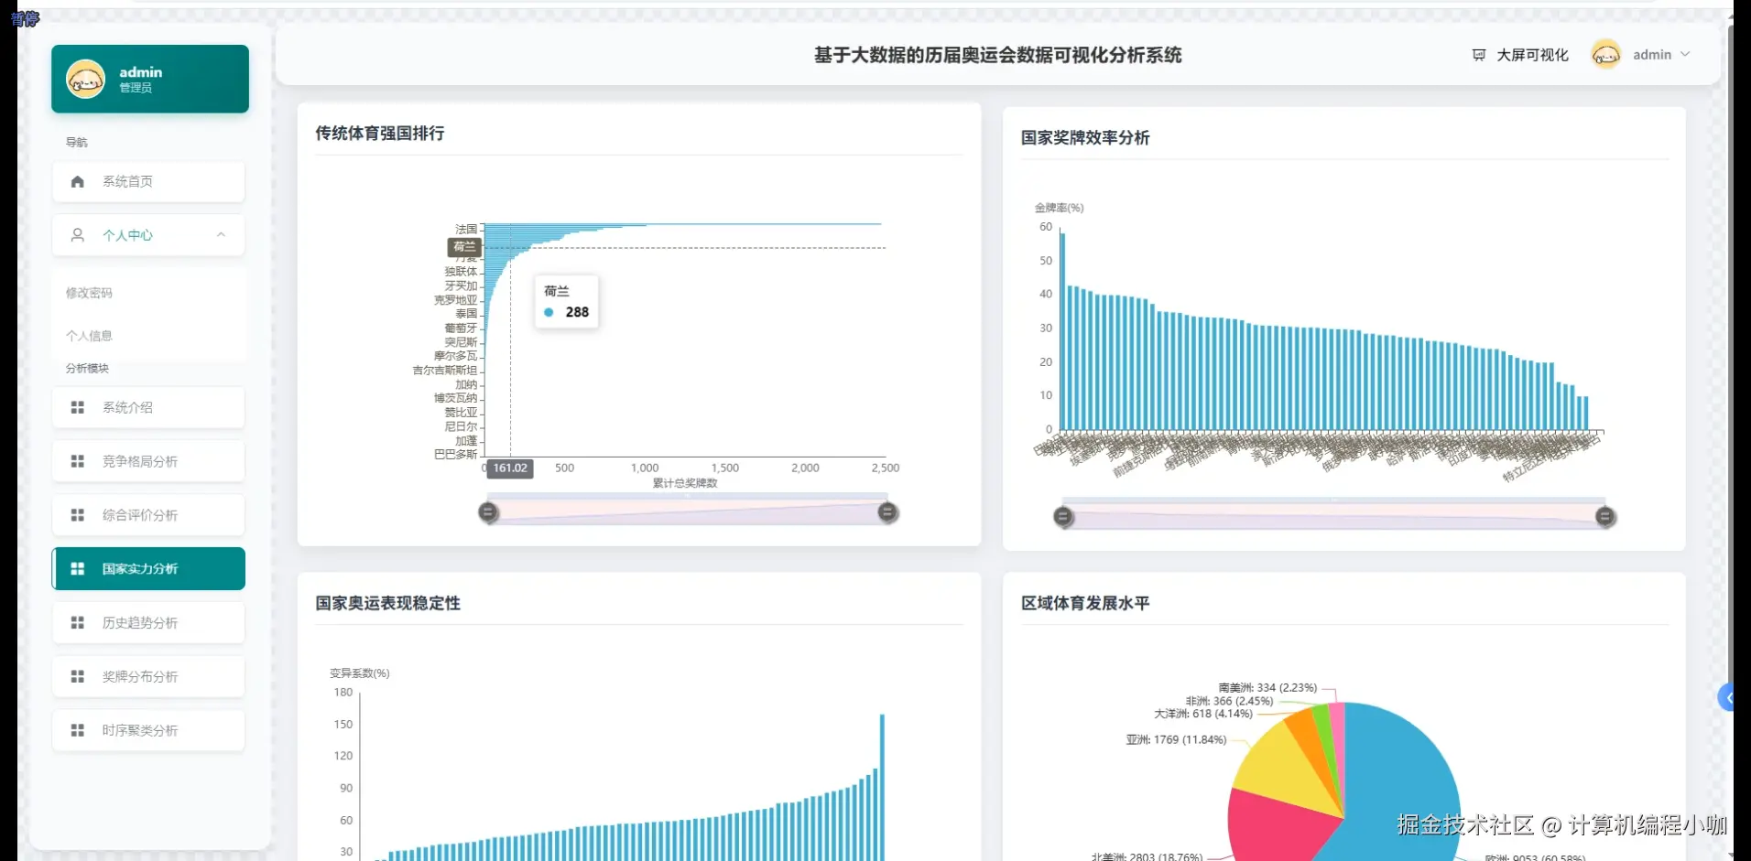Screen dimensions: 1751x861
Task: Click the grid icon beside 系统介绍
Action: [78, 407]
